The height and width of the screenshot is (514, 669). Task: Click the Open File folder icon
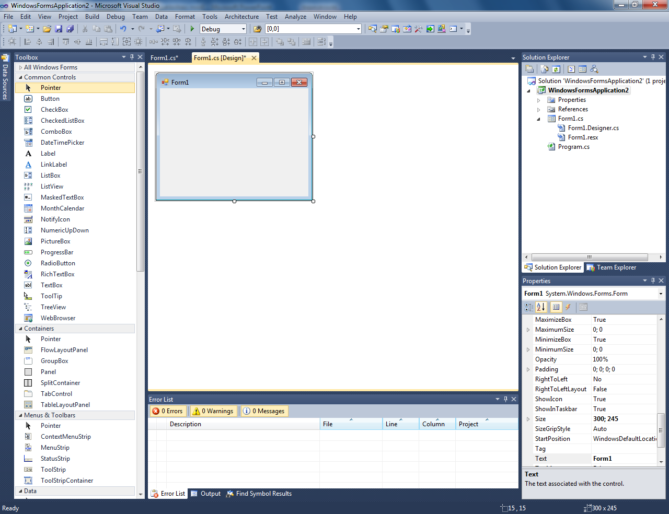[x=47, y=29]
